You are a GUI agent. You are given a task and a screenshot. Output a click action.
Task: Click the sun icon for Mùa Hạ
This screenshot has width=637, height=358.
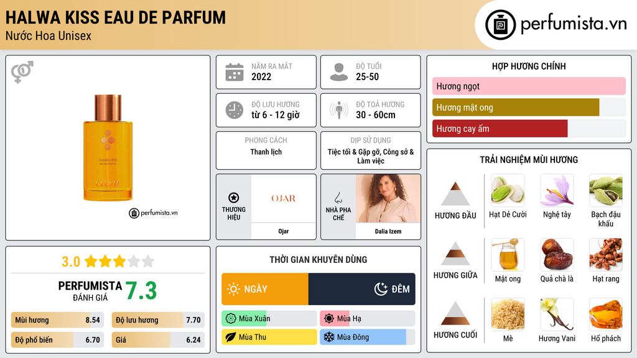point(329,319)
